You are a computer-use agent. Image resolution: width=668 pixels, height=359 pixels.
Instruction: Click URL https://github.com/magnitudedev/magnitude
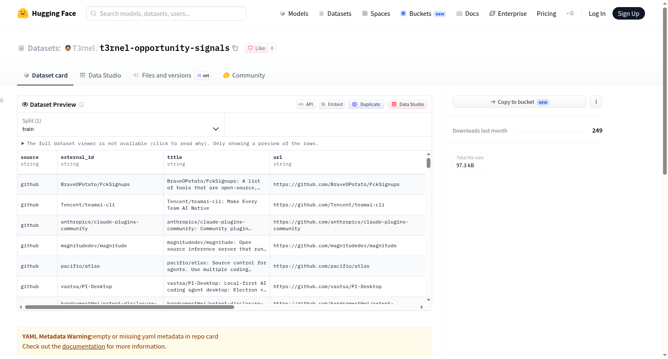click(335, 246)
